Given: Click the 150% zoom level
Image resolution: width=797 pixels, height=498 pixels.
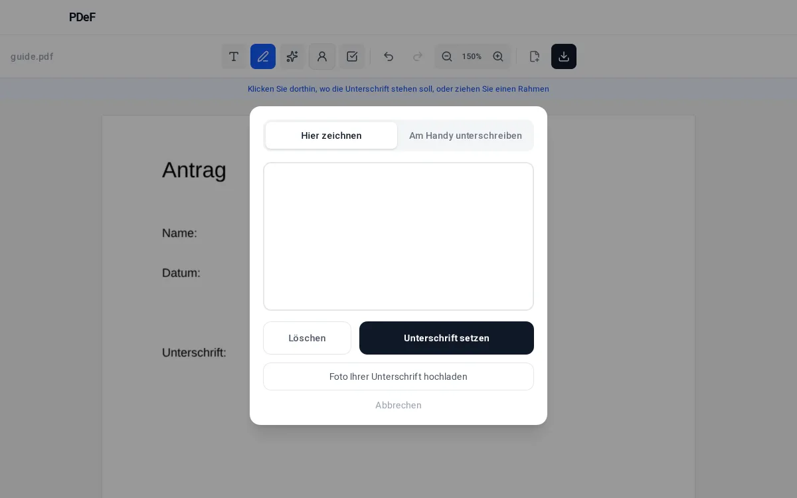Looking at the screenshot, I should [472, 56].
